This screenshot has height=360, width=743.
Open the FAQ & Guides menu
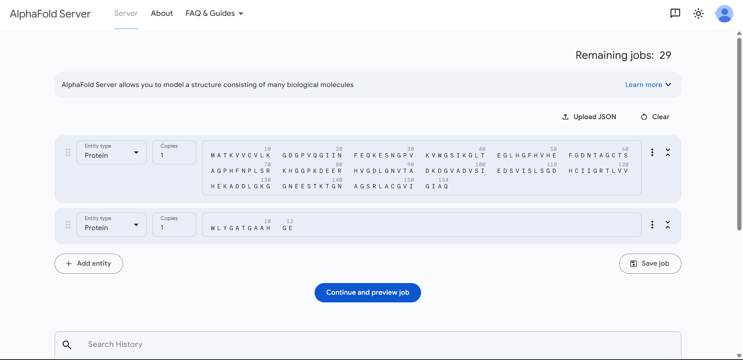(214, 14)
